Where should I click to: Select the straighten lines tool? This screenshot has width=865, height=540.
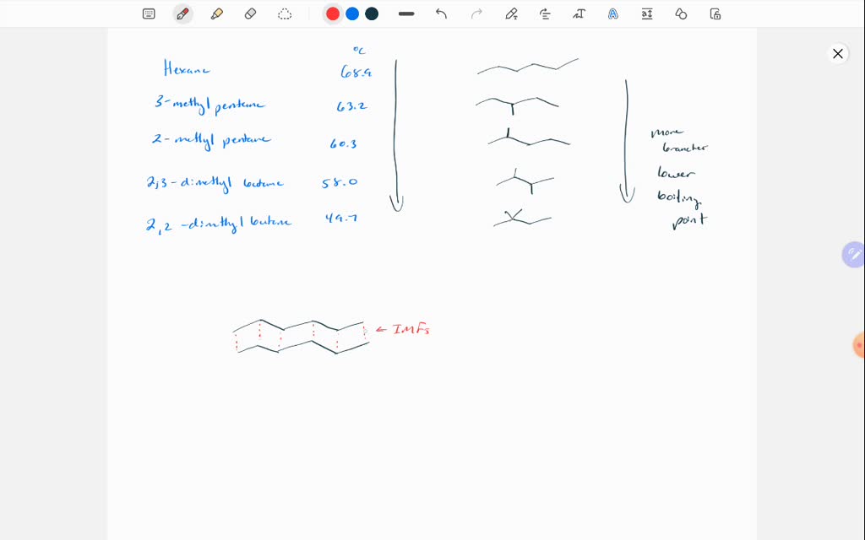(544, 13)
